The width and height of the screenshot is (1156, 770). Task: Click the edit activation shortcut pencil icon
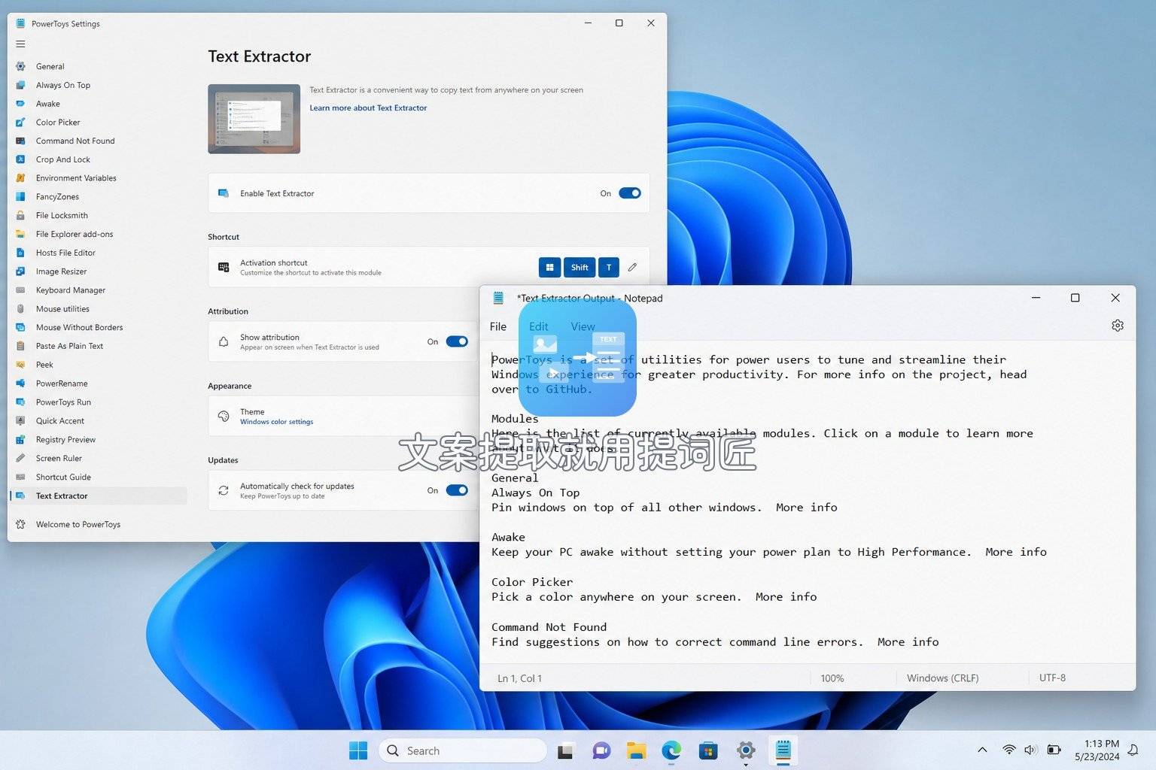coord(632,267)
